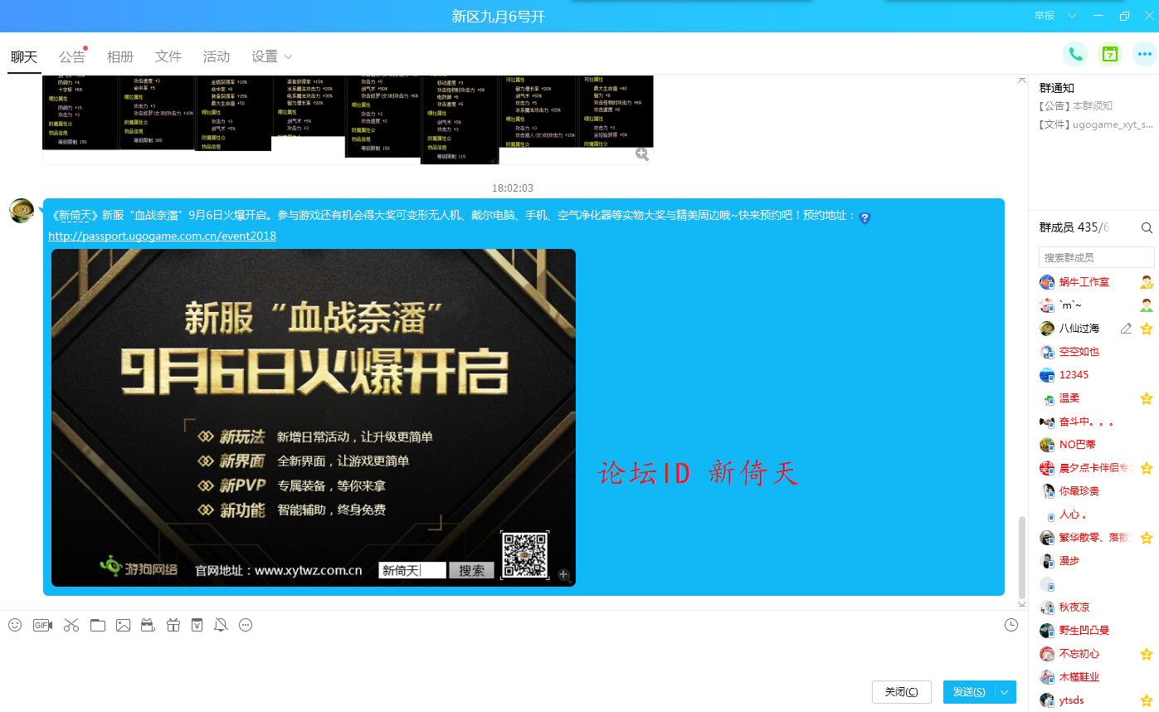This screenshot has height=712, width=1159.
Task: Select member 野生凹凸曼
Action: [1084, 631]
